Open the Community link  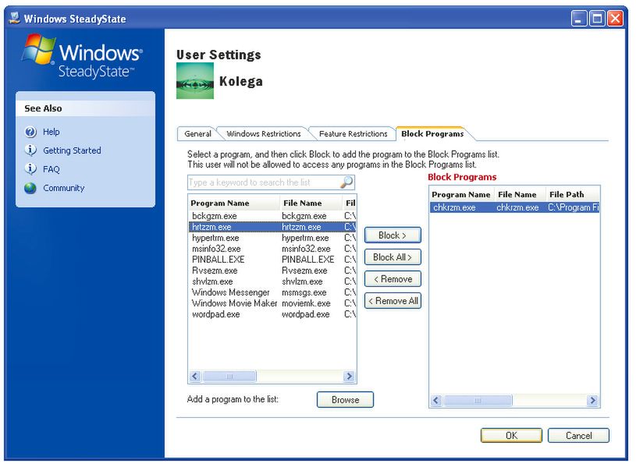click(x=64, y=188)
